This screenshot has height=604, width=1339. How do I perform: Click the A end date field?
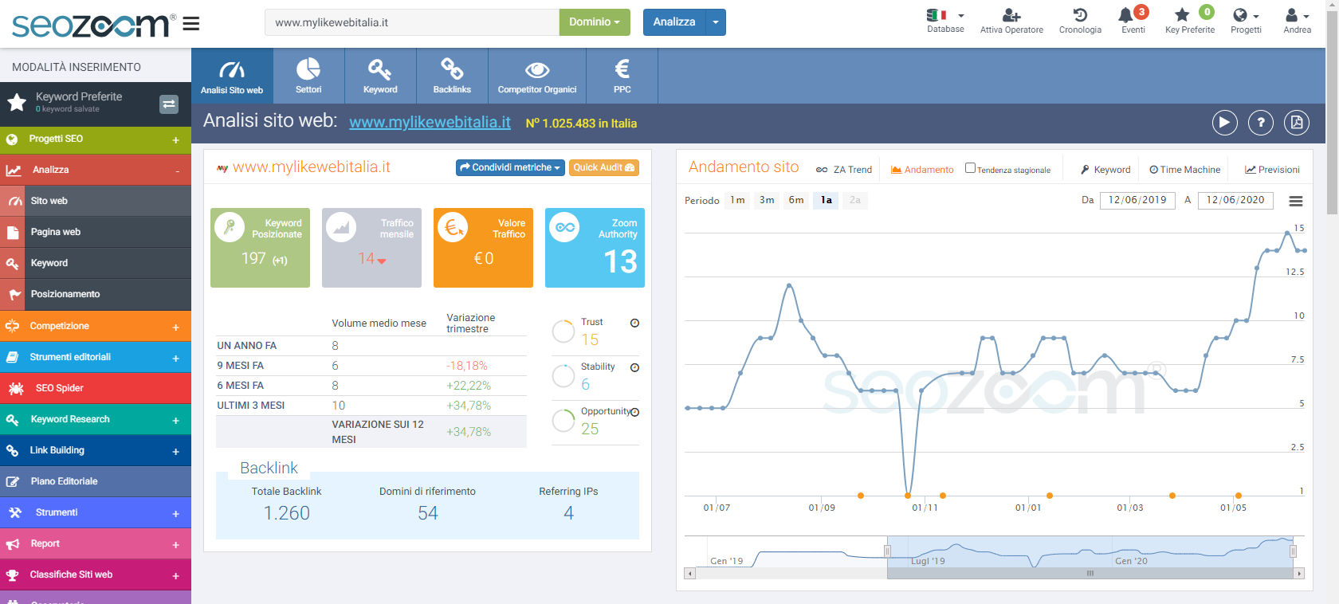(x=1235, y=200)
